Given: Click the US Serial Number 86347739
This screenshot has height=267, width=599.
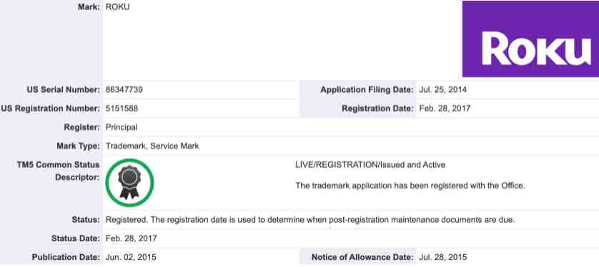Looking at the screenshot, I should pos(124,90).
